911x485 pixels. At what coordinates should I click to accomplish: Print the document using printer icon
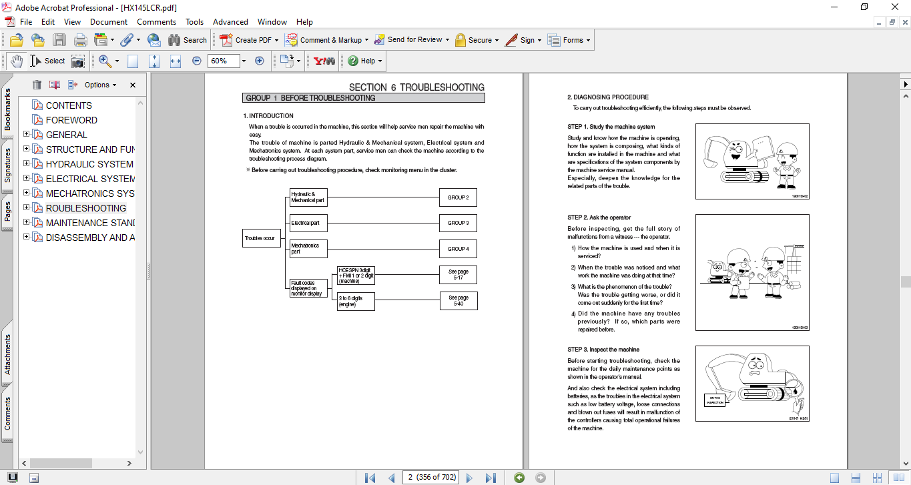(80, 40)
